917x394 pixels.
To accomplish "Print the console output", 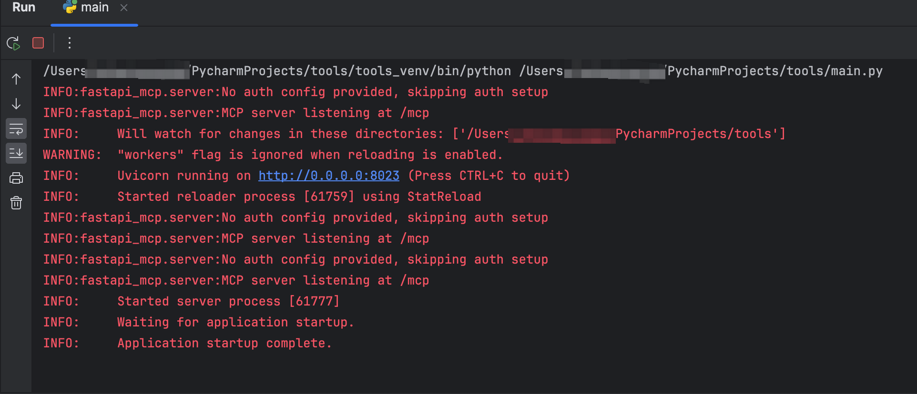I will click(x=16, y=178).
